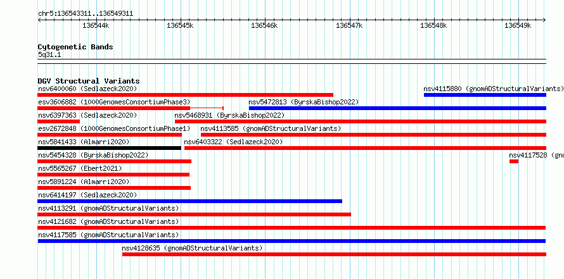Click the nsv5472813 (ByrskaBishop2022) label
The image size is (564, 279).
[304, 102]
